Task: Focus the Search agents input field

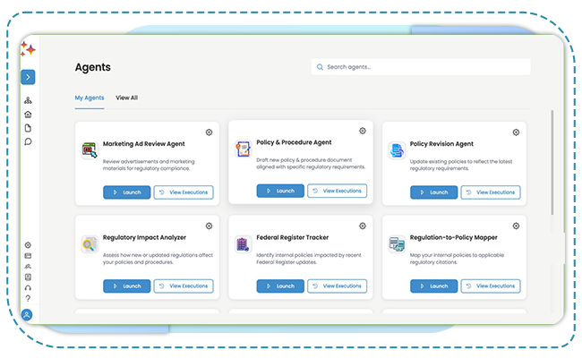Action: [x=421, y=67]
